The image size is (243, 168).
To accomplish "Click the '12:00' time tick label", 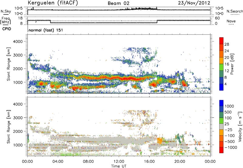I will pyautogui.click(x=119, y=162).
